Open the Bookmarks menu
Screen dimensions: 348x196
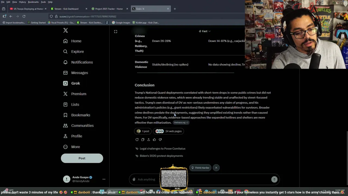click(x=33, y=2)
